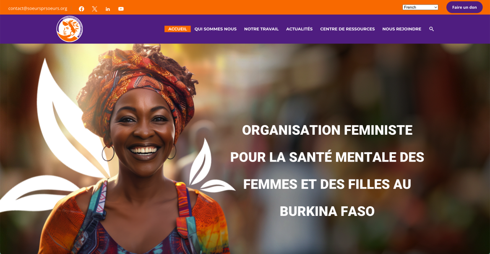Select NOUS REJOINDRE in navigation
The image size is (490, 254).
402,29
